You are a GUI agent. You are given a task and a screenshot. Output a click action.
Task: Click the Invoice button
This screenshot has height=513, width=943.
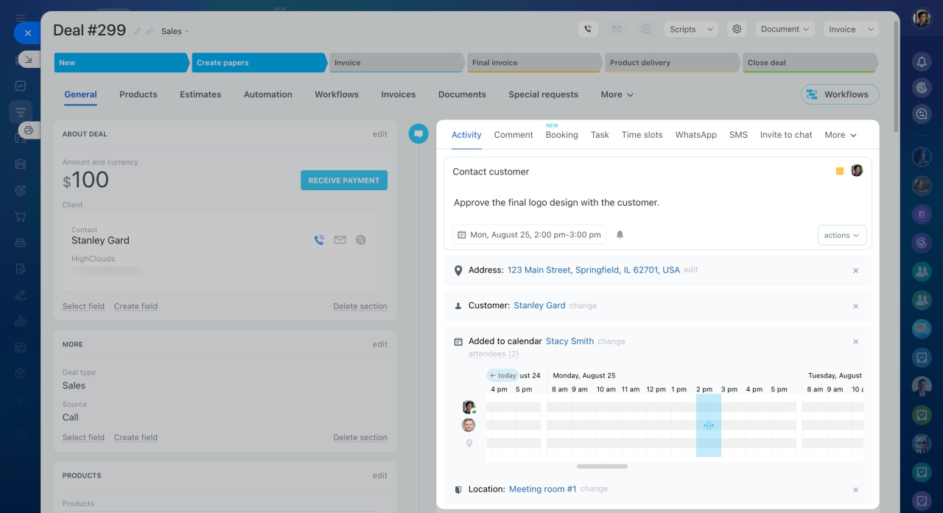click(842, 29)
